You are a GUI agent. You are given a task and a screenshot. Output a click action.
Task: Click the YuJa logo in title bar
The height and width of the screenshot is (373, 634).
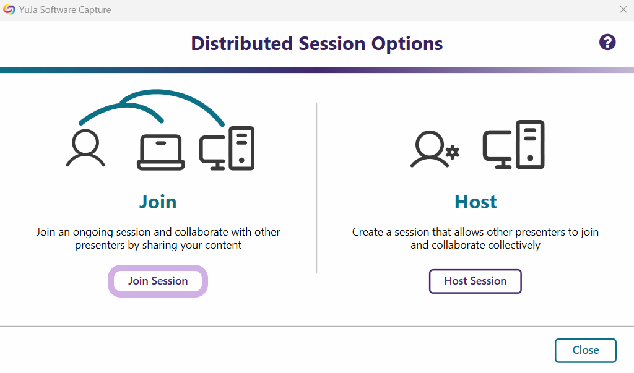click(9, 10)
